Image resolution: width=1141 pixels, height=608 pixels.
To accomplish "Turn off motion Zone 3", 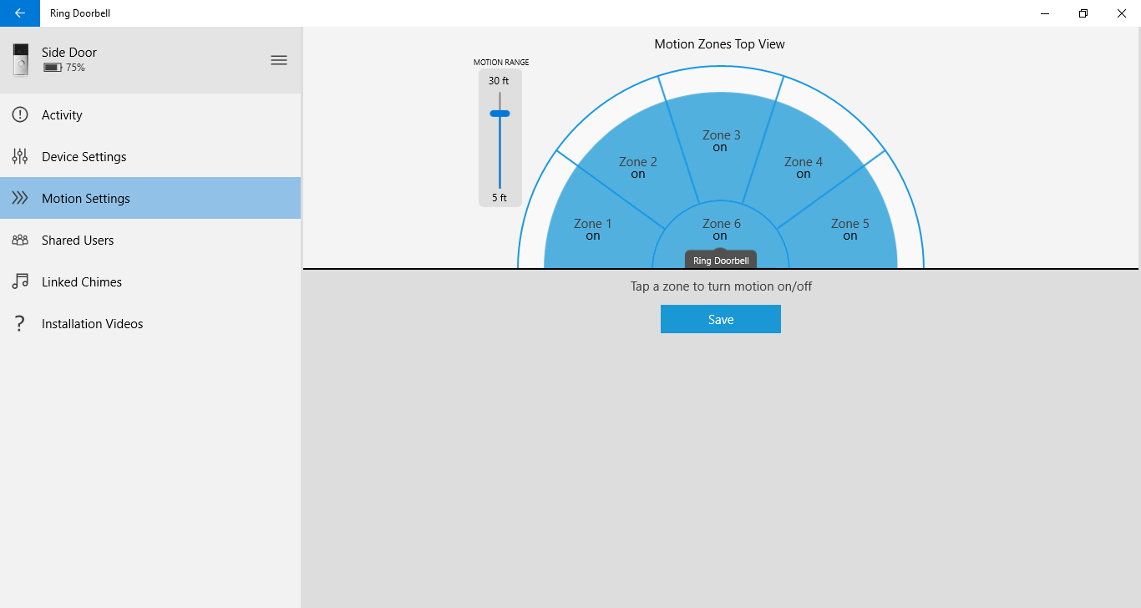I will point(721,141).
